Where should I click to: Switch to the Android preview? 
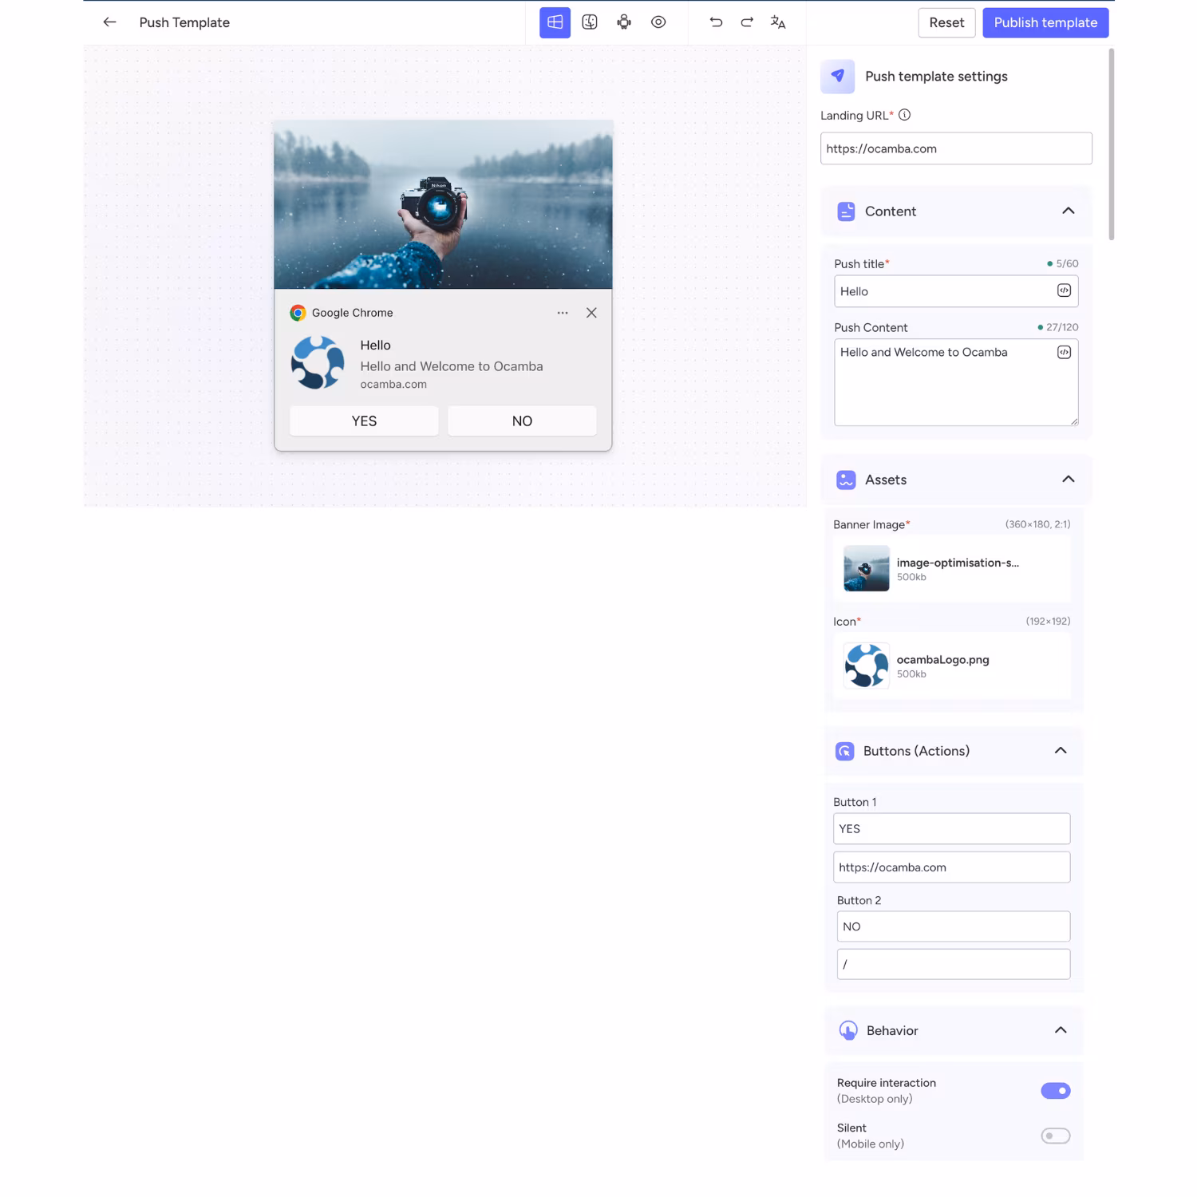(623, 22)
